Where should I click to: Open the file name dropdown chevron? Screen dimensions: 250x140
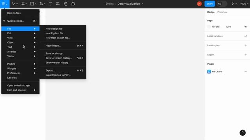click(x=143, y=4)
